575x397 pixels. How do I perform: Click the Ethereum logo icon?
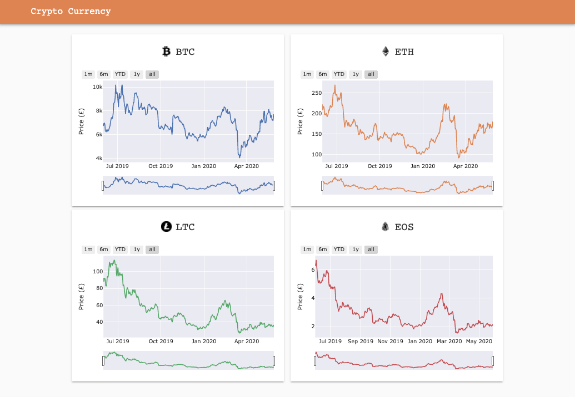coord(386,52)
